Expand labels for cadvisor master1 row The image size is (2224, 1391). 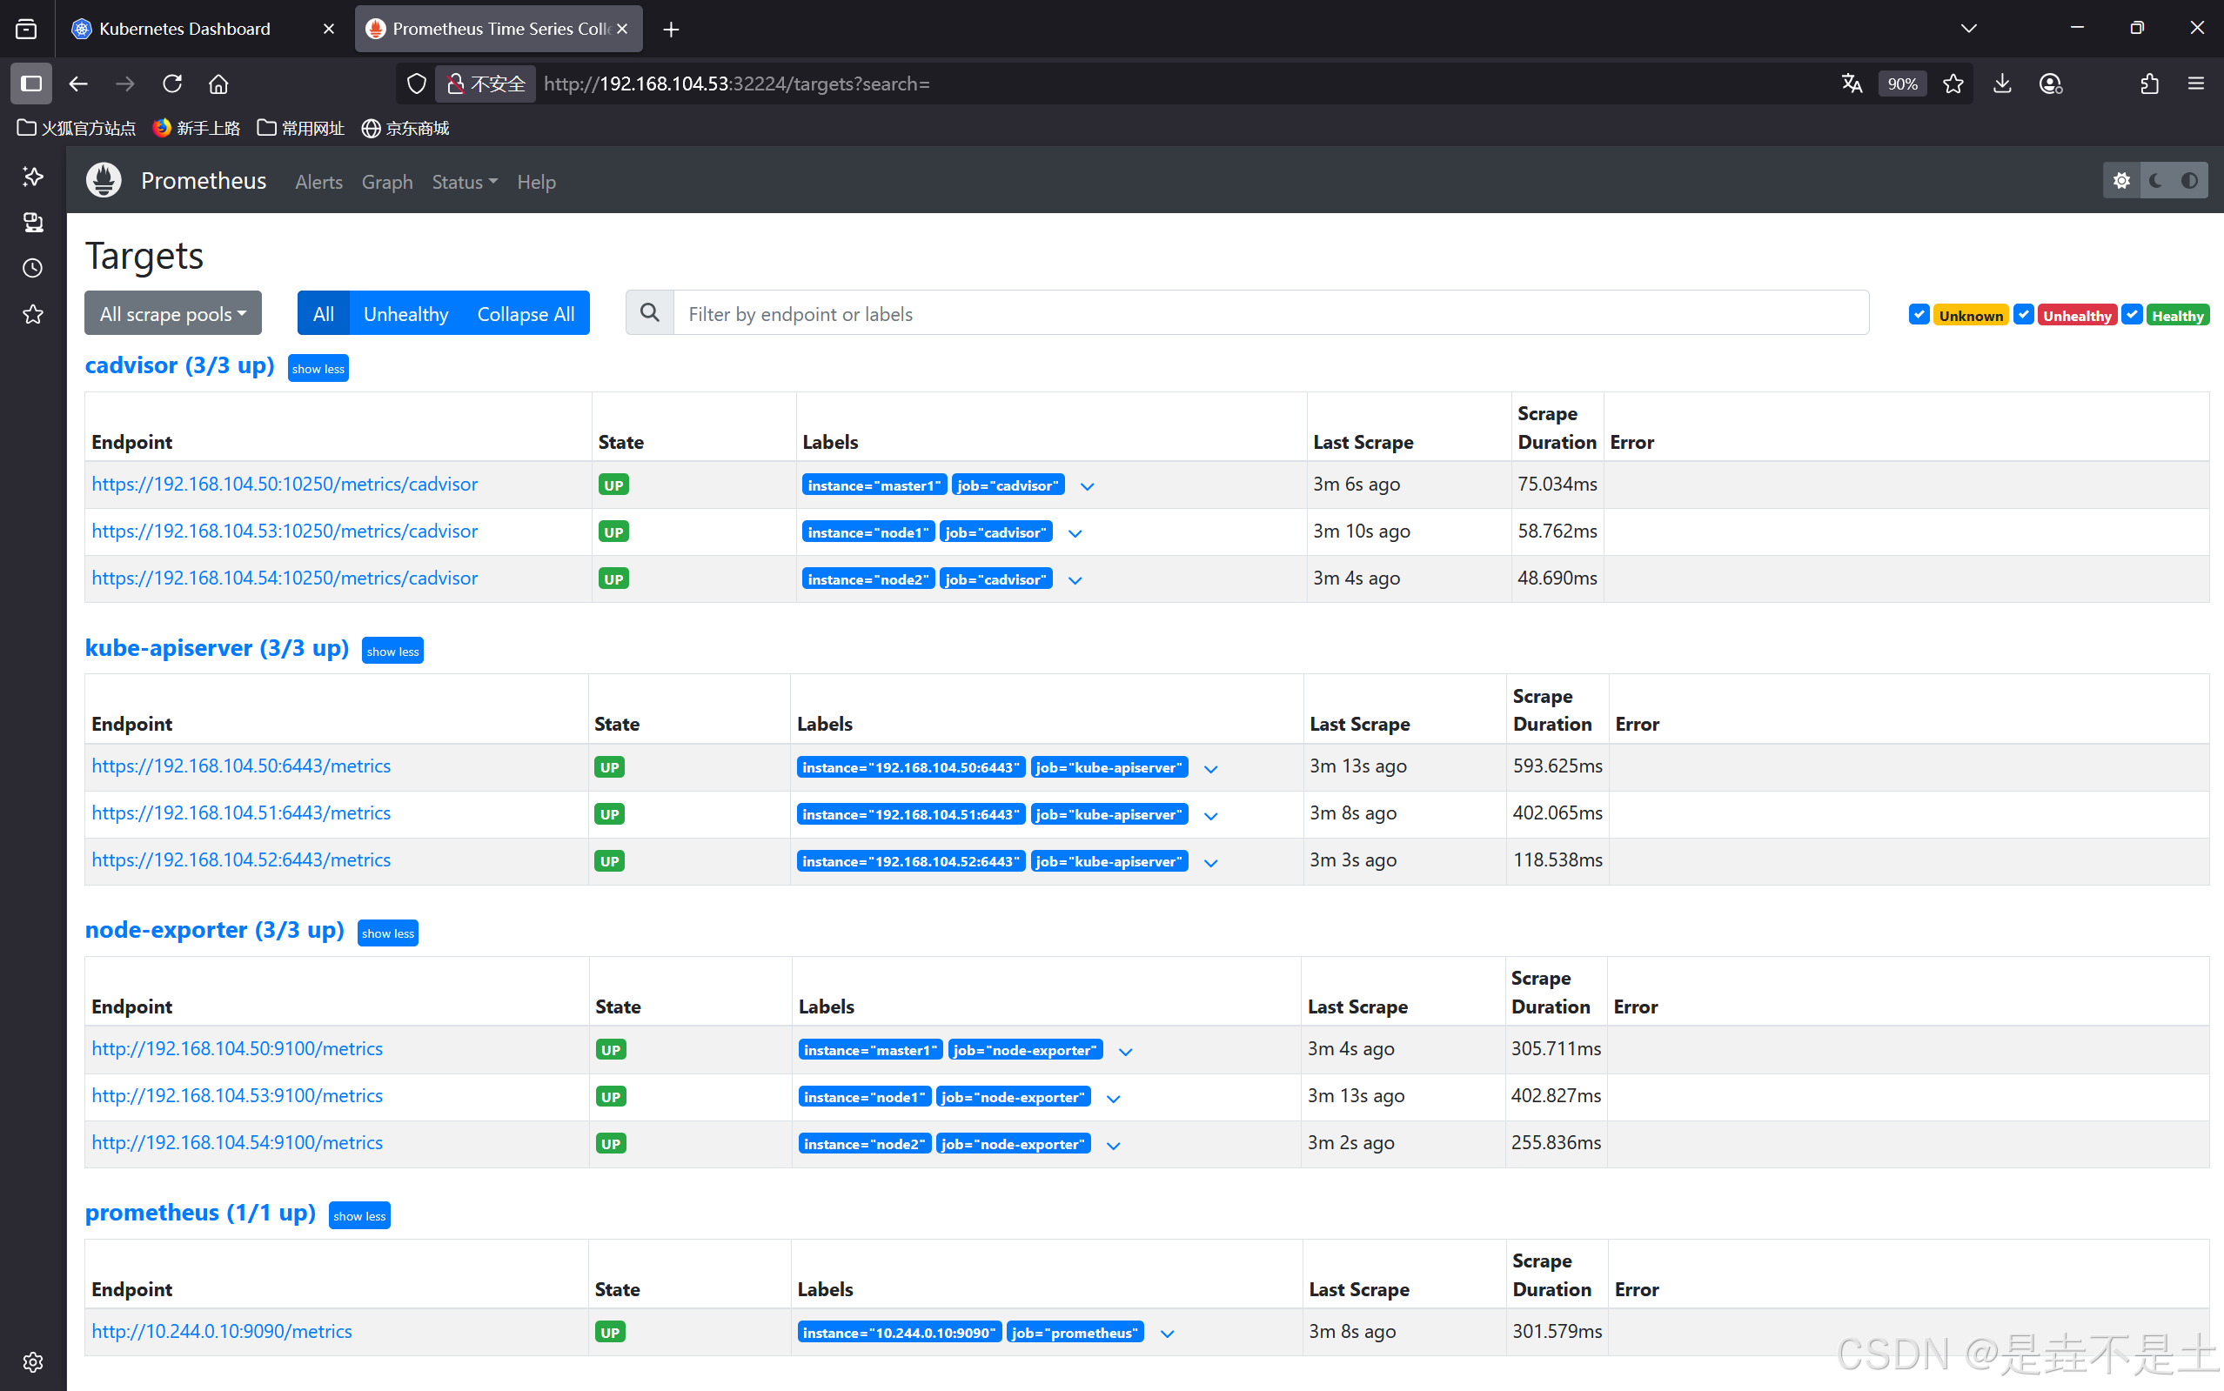[1087, 485]
